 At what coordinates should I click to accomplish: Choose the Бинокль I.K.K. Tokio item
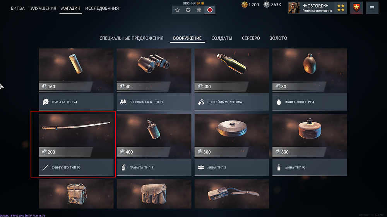pos(154,79)
